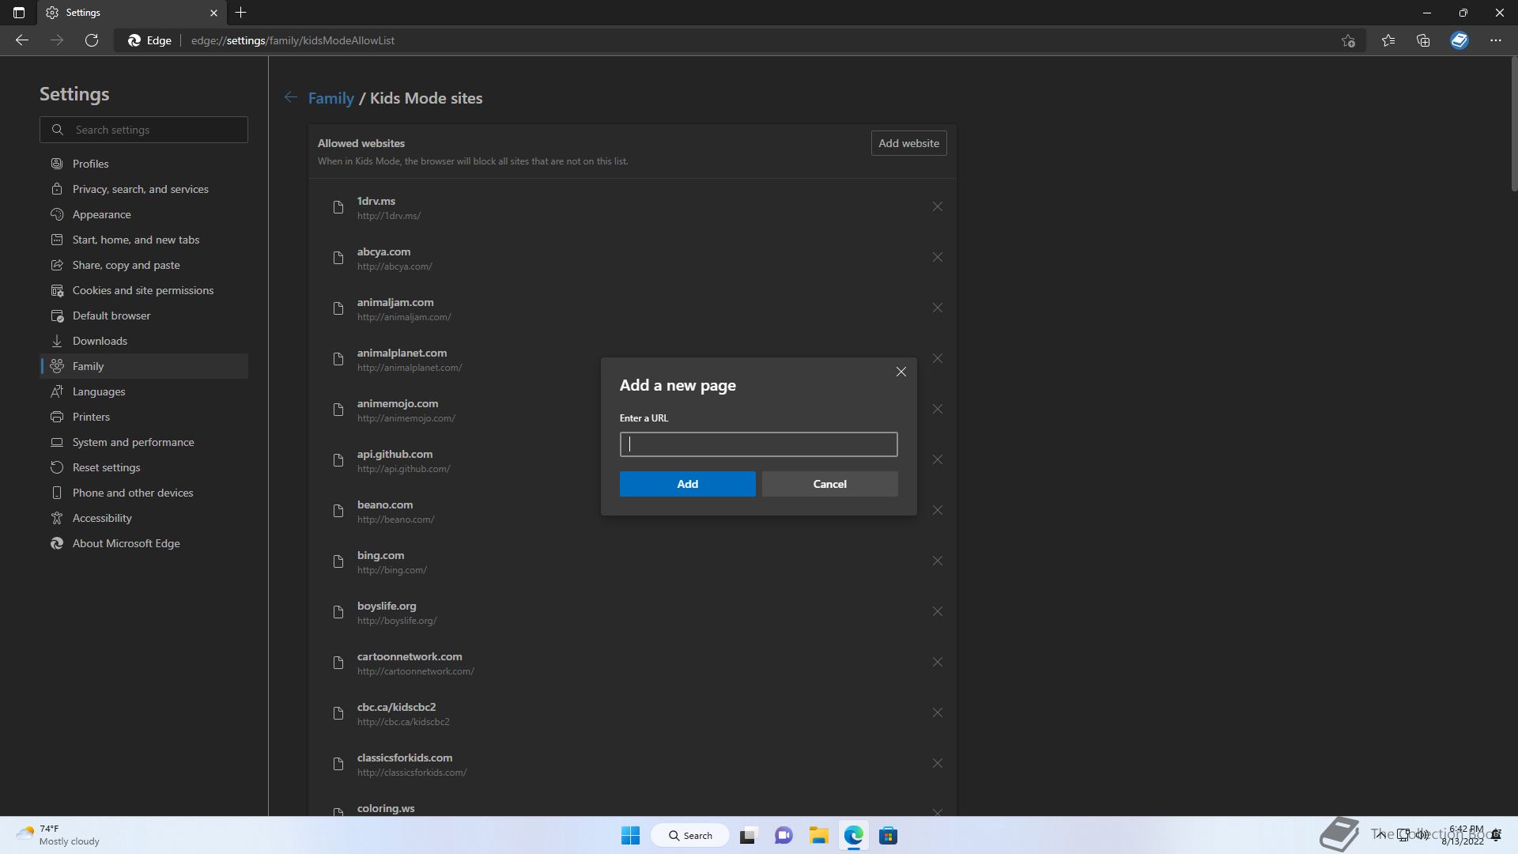This screenshot has width=1518, height=854.
Task: Open Privacy, search, and services settings
Action: pyautogui.click(x=144, y=189)
